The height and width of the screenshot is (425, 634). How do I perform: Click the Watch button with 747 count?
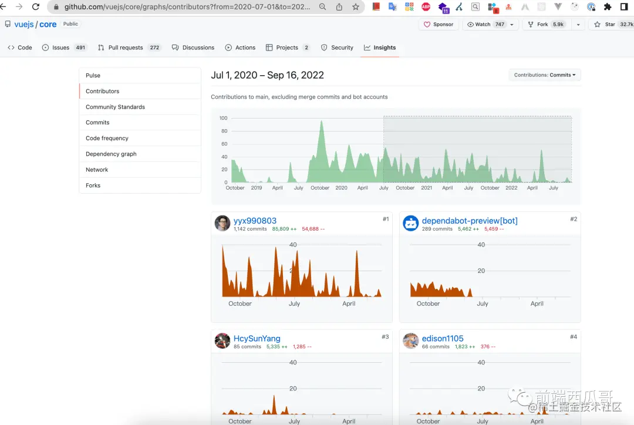click(485, 24)
